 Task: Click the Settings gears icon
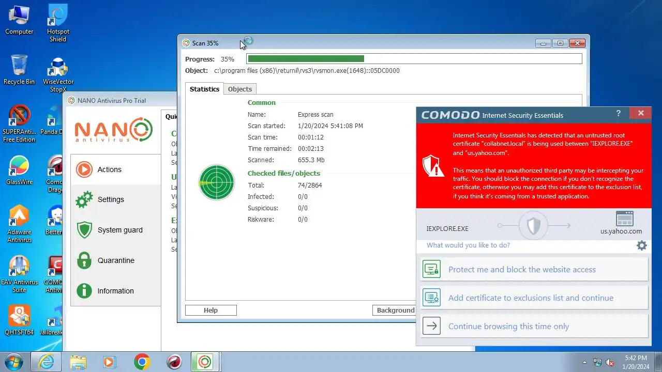[x=84, y=199]
